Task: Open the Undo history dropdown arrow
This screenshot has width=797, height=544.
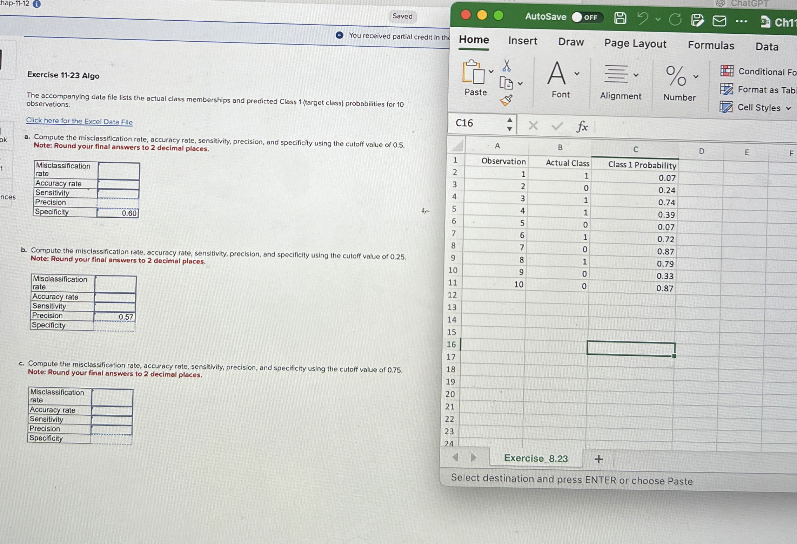Action: coord(658,19)
